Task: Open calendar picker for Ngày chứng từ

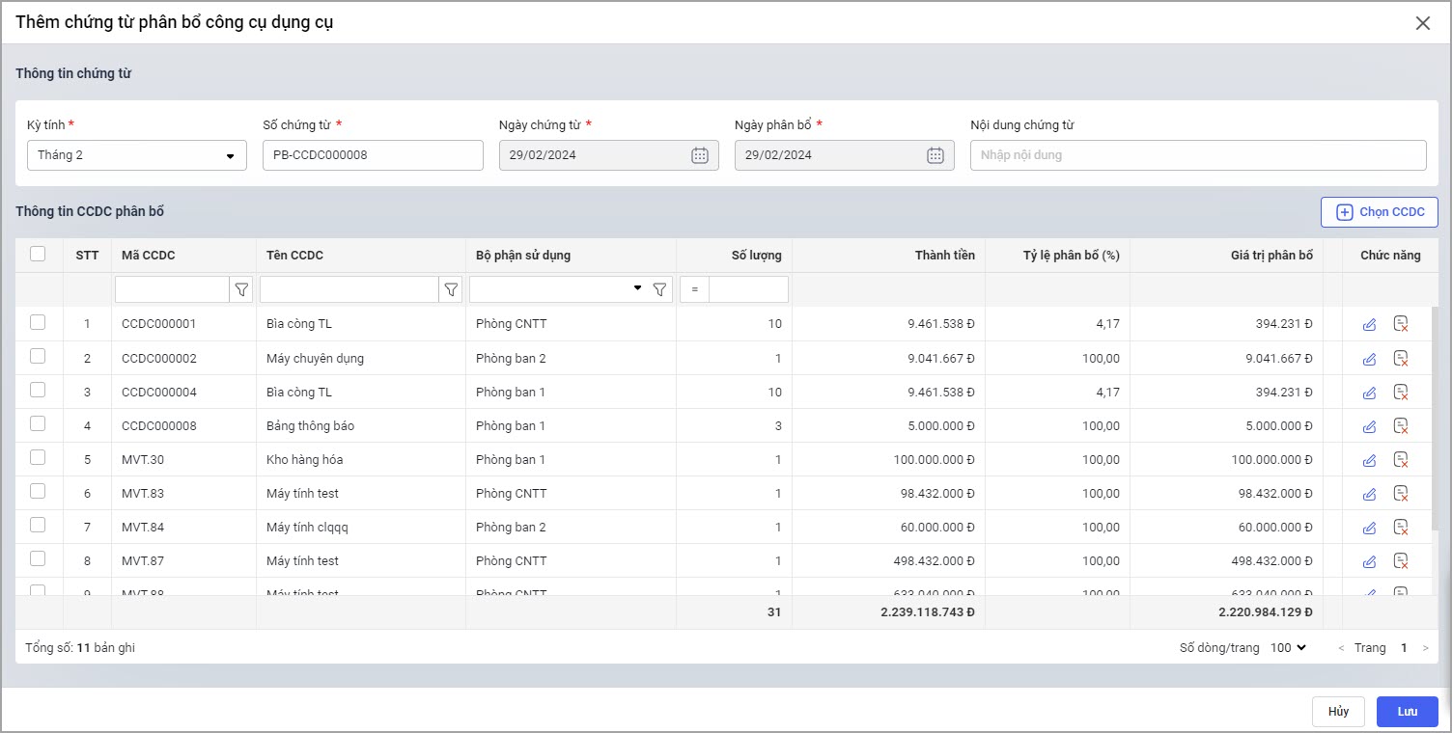Action: click(700, 155)
